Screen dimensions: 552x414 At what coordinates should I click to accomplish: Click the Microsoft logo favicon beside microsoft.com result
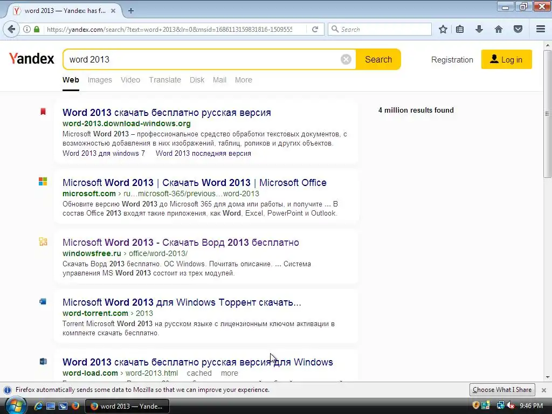click(x=43, y=181)
